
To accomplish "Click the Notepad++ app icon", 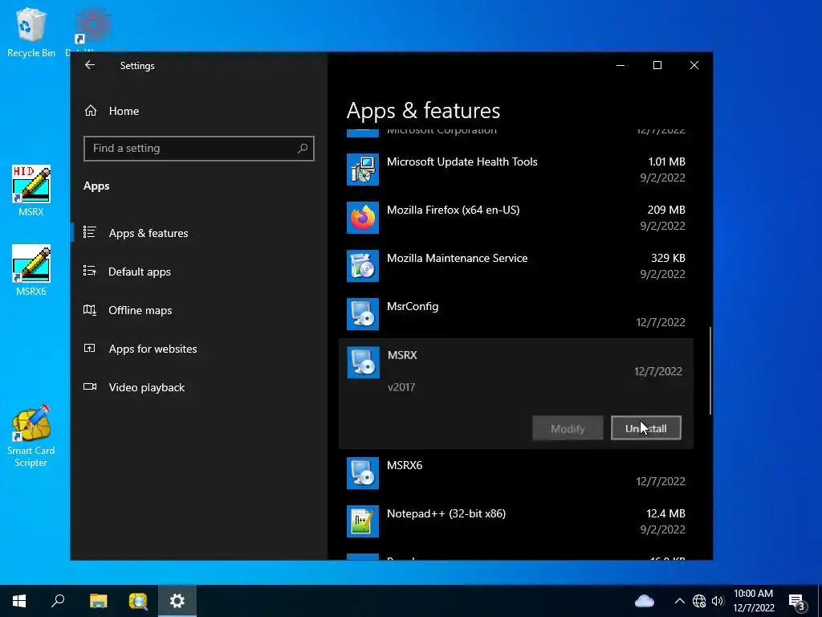I will tap(363, 521).
